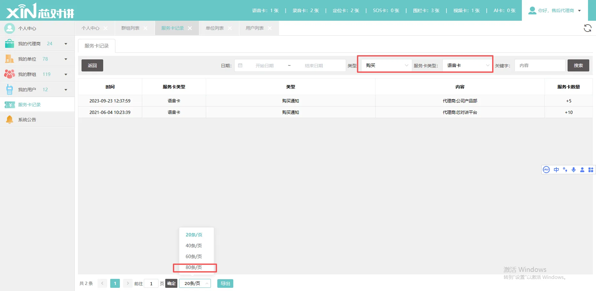This screenshot has height=291, width=596.
Task: Expand 我的用户 menu arrow
Action: 66,90
